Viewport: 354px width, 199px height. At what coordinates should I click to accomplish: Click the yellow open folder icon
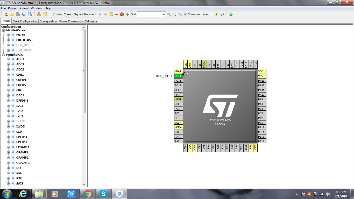[x=12, y=14]
